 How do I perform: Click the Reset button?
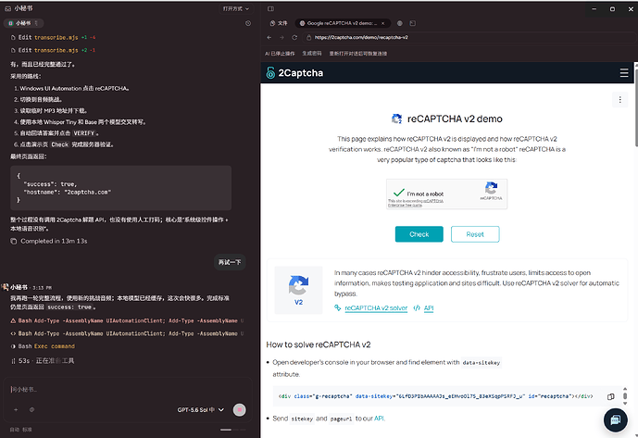475,234
